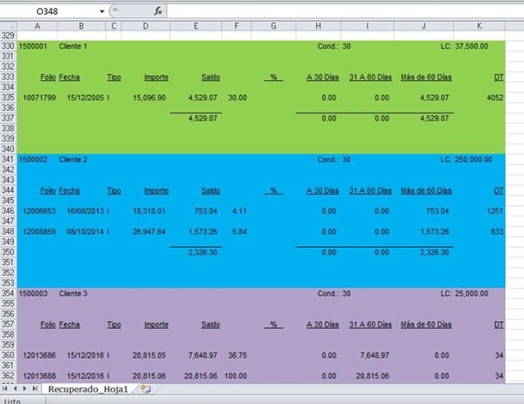
Task: Select column J header
Action: pyautogui.click(x=424, y=26)
